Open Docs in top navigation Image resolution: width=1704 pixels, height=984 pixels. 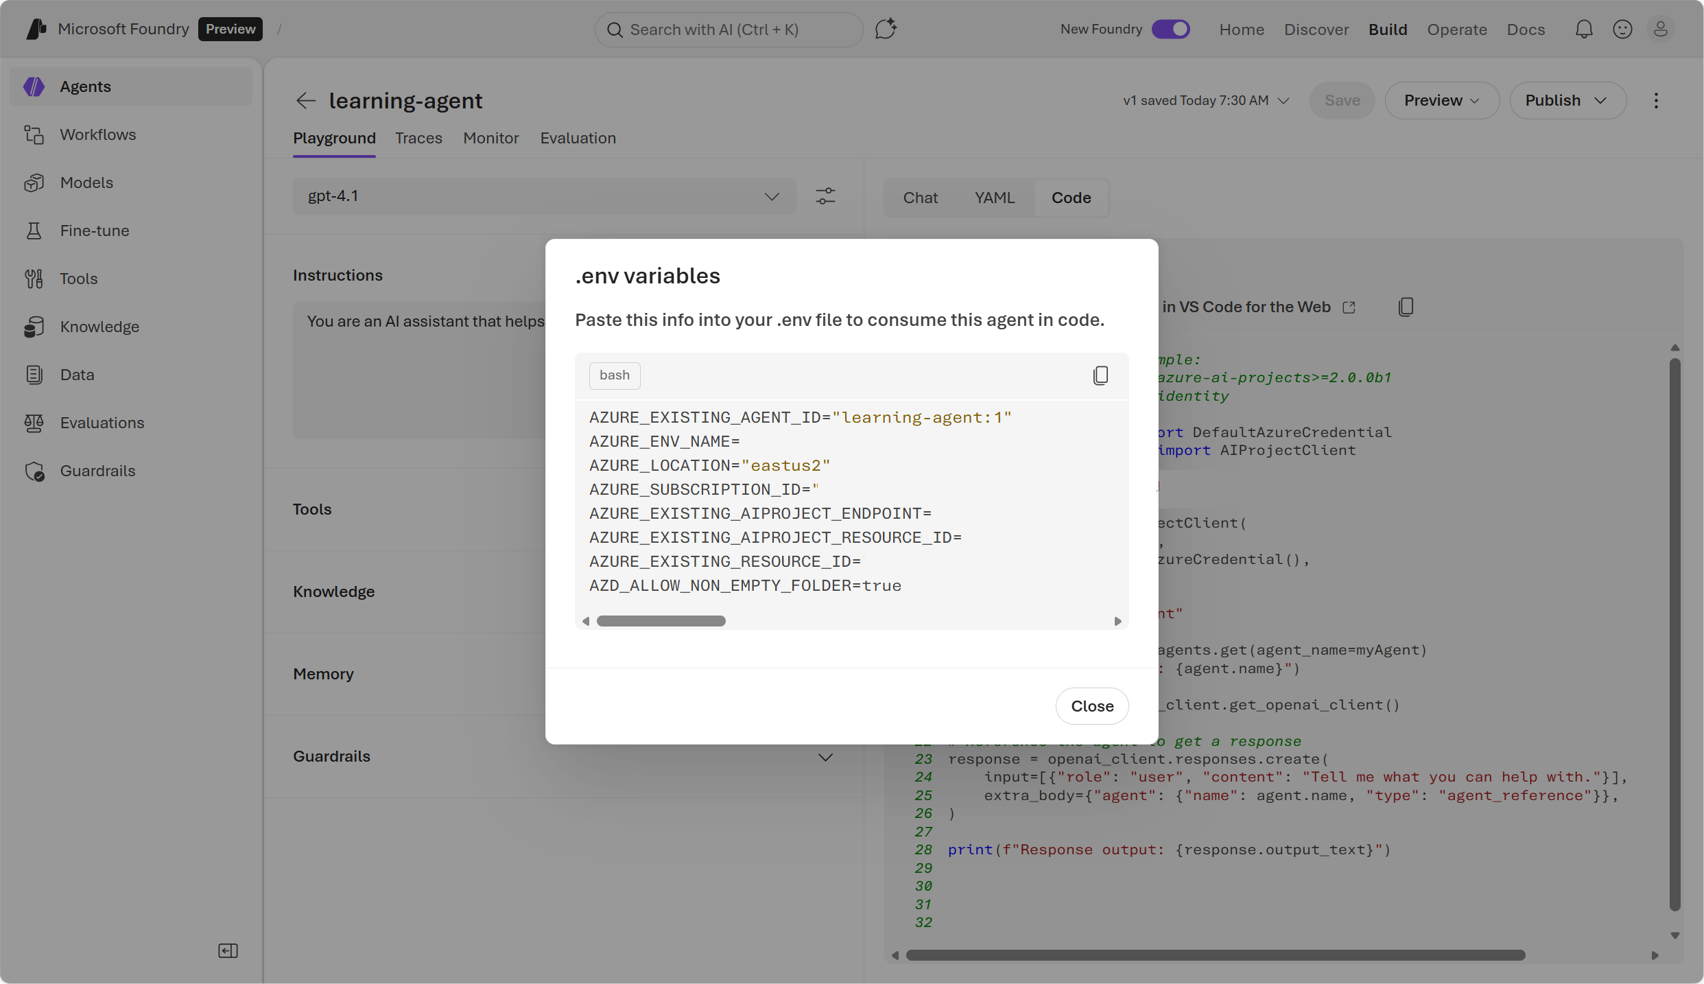(1526, 30)
